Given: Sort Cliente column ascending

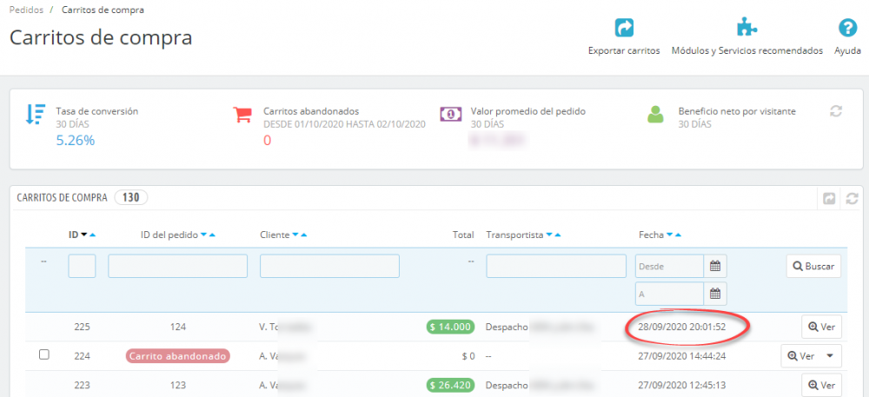Looking at the screenshot, I should [x=303, y=235].
